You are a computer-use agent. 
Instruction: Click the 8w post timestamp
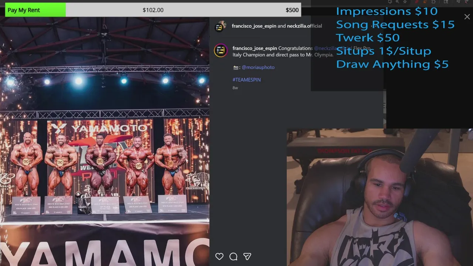click(235, 88)
